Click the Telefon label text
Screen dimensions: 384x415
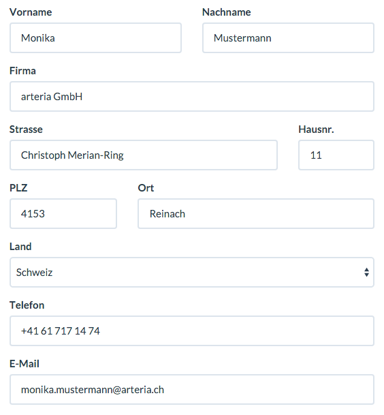click(27, 305)
